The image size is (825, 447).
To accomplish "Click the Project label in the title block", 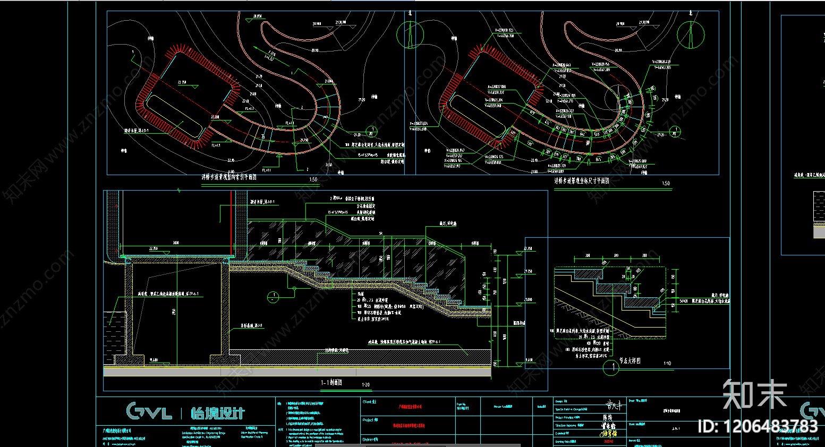I will [370, 420].
